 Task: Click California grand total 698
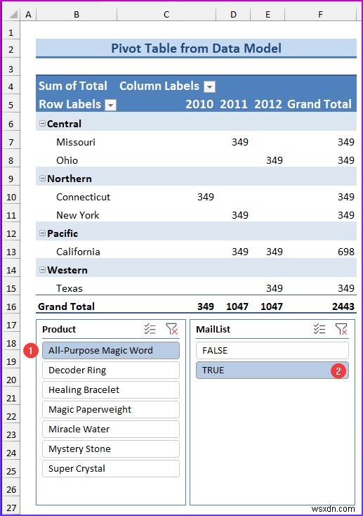(x=346, y=252)
